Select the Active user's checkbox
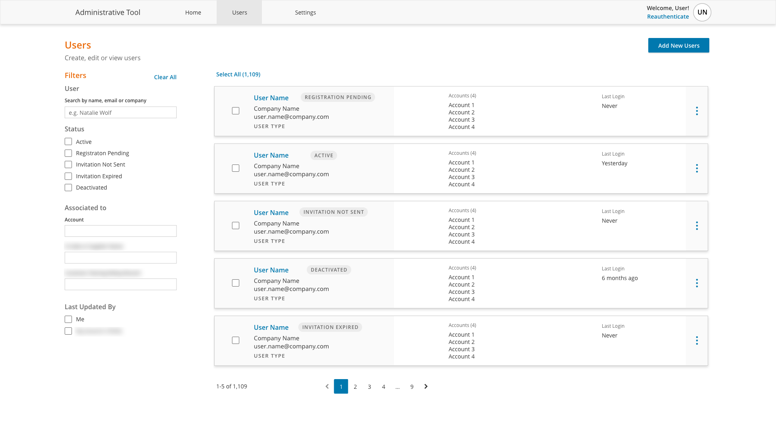776x428 pixels. pyautogui.click(x=236, y=168)
